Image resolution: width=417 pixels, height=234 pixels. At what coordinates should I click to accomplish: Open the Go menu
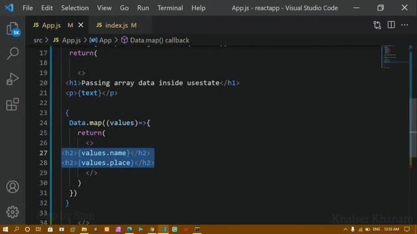[124, 8]
